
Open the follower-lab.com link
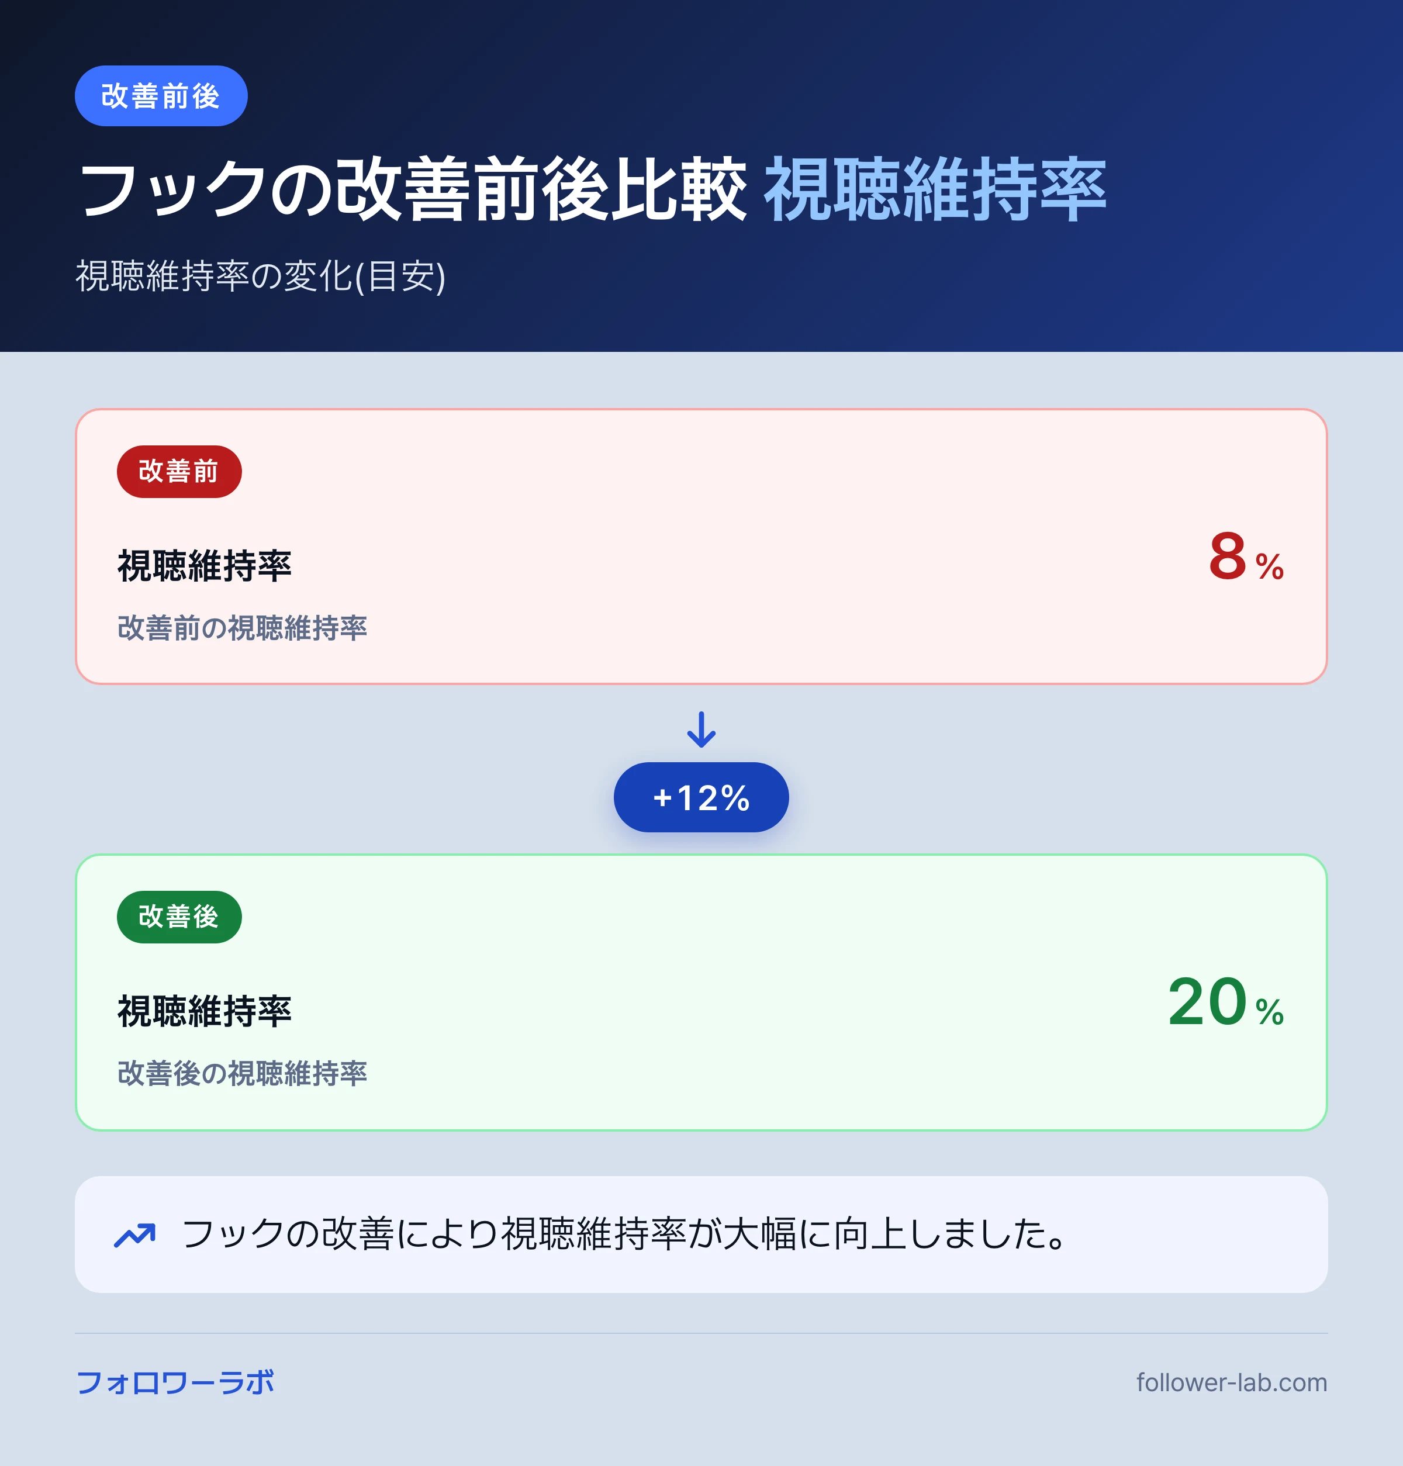[x=1231, y=1382]
